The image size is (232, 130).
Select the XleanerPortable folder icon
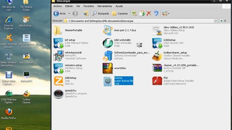pyautogui.click(x=58, y=30)
